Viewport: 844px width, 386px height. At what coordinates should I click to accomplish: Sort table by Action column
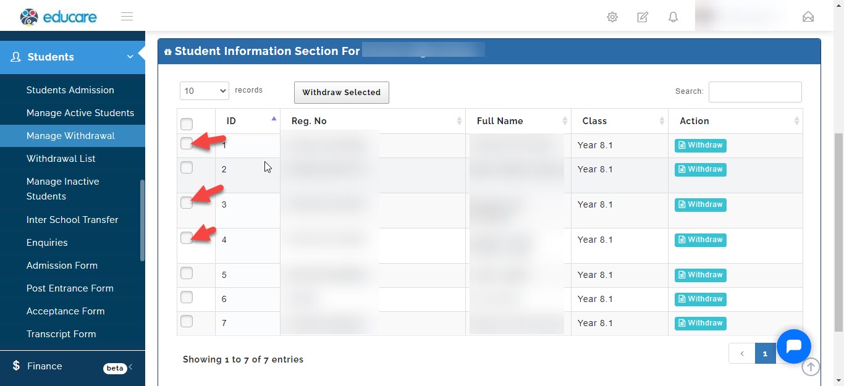click(735, 121)
